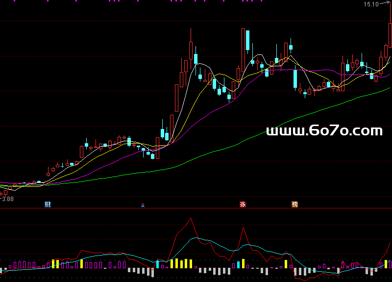
Task: Click the orange 榜 ranking marker
Action: pos(295,204)
